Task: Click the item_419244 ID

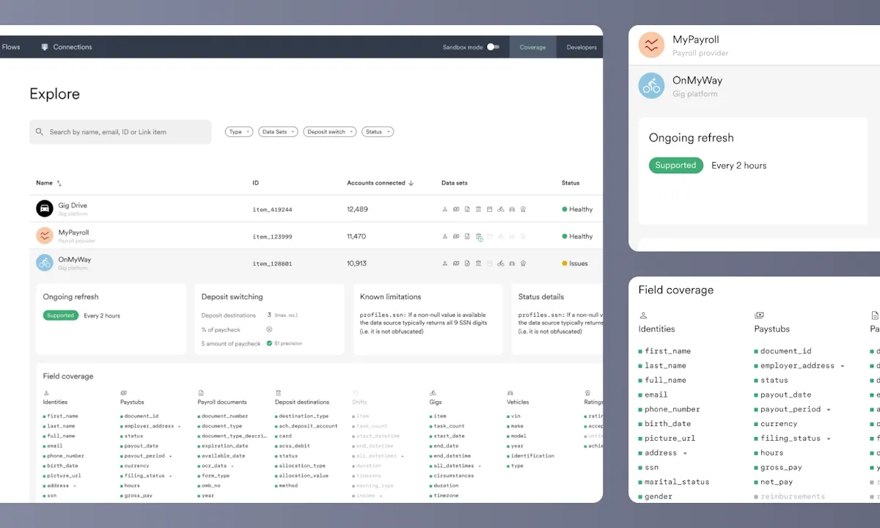Action: pyautogui.click(x=272, y=210)
